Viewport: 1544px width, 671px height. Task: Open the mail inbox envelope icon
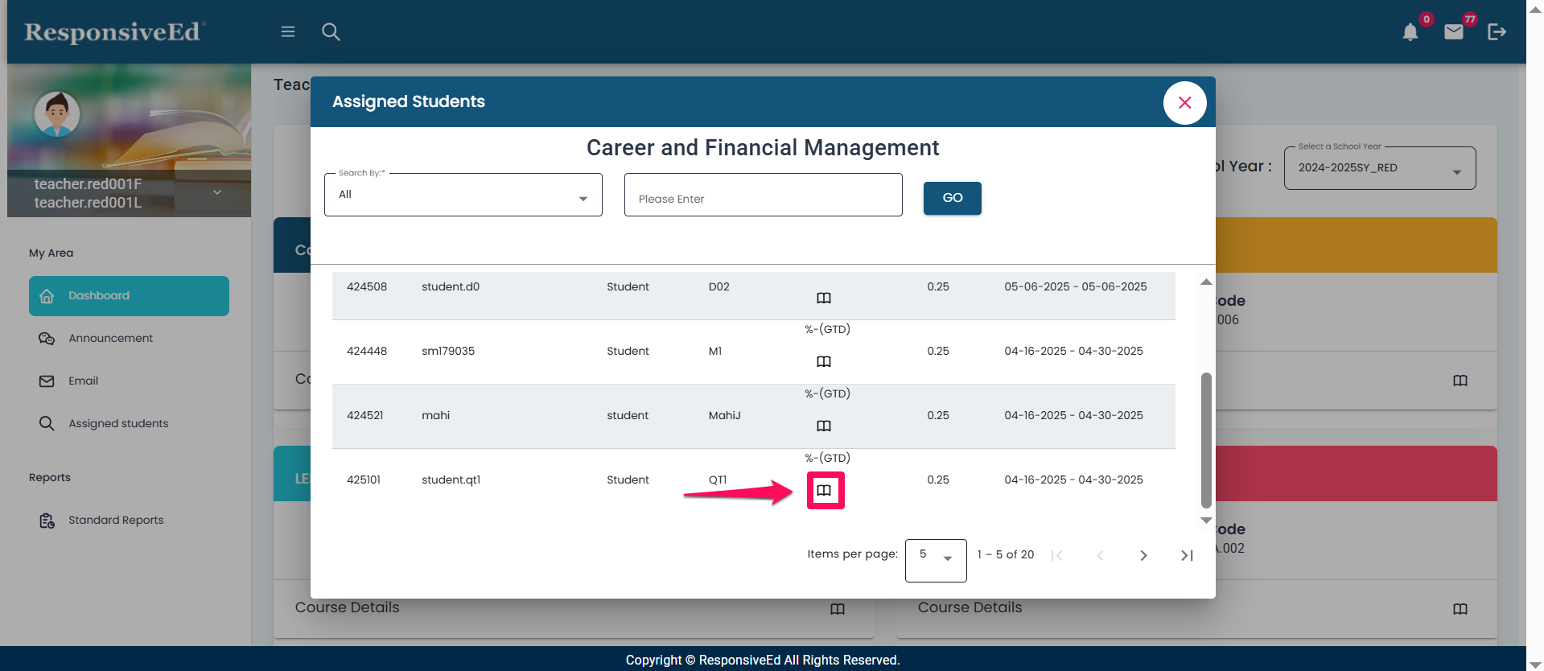(1453, 32)
